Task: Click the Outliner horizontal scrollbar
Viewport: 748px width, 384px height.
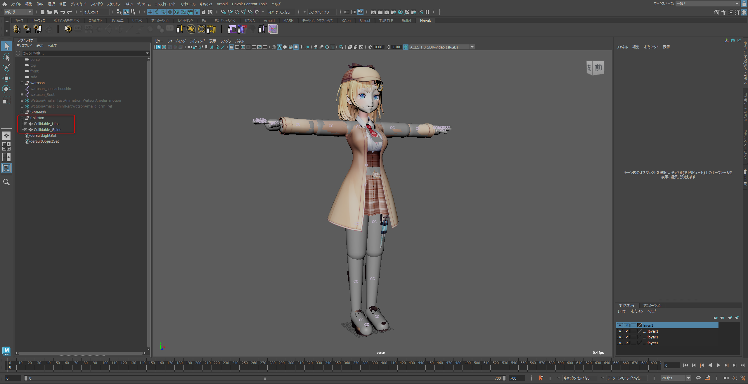Action: (80, 353)
